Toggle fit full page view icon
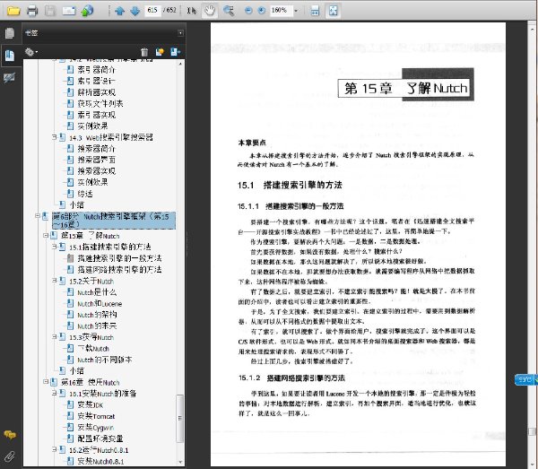This screenshot has width=538, height=469. (x=334, y=11)
